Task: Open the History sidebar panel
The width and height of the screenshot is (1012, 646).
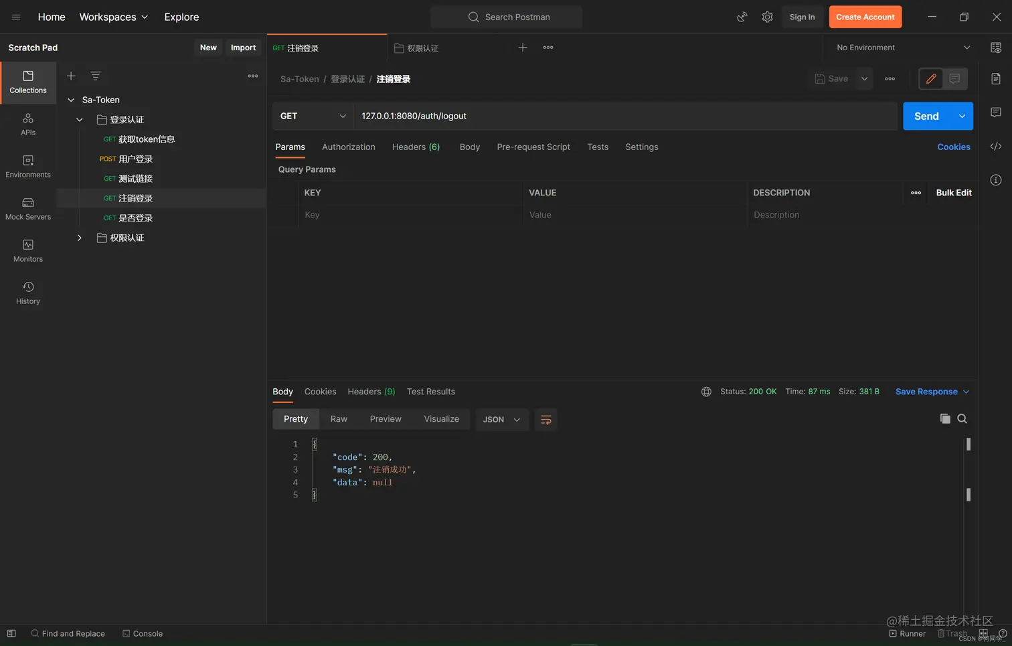Action: click(x=28, y=293)
